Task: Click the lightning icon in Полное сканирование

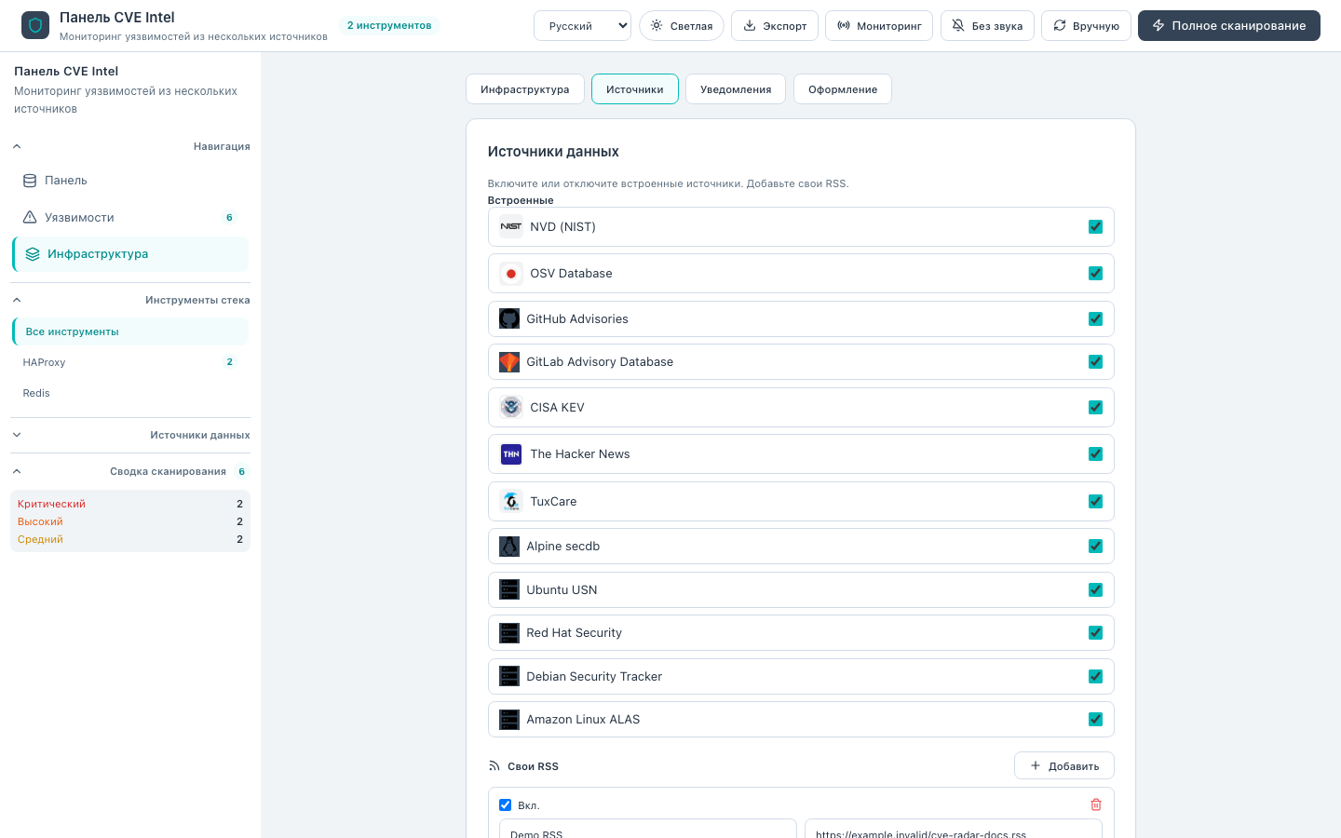Action: click(x=1158, y=25)
